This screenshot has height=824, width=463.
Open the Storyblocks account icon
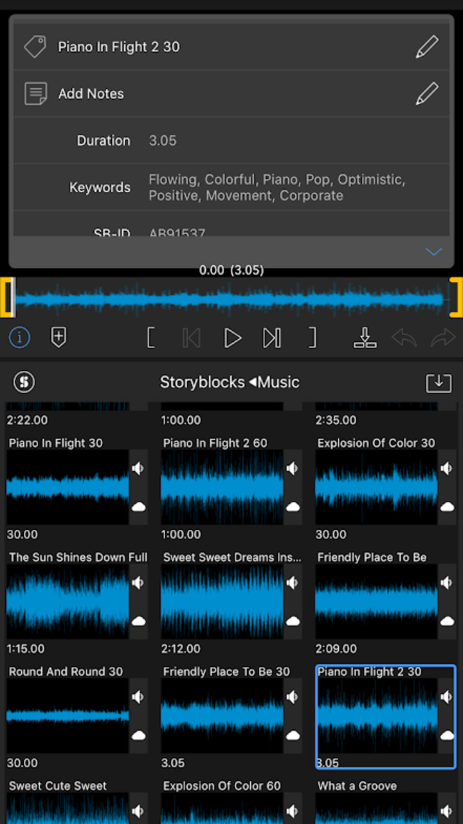pyautogui.click(x=24, y=382)
